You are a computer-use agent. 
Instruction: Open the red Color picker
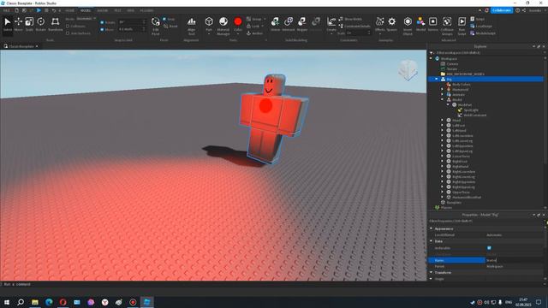pos(238,25)
